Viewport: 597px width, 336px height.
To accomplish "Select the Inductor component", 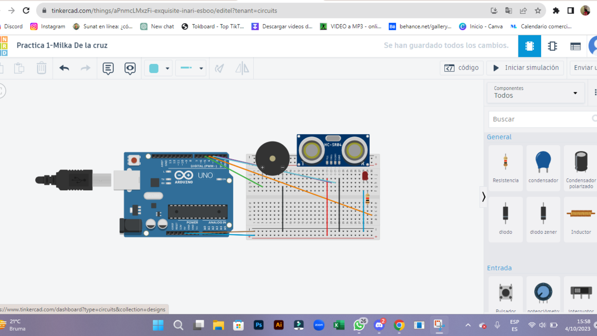I will pyautogui.click(x=581, y=219).
